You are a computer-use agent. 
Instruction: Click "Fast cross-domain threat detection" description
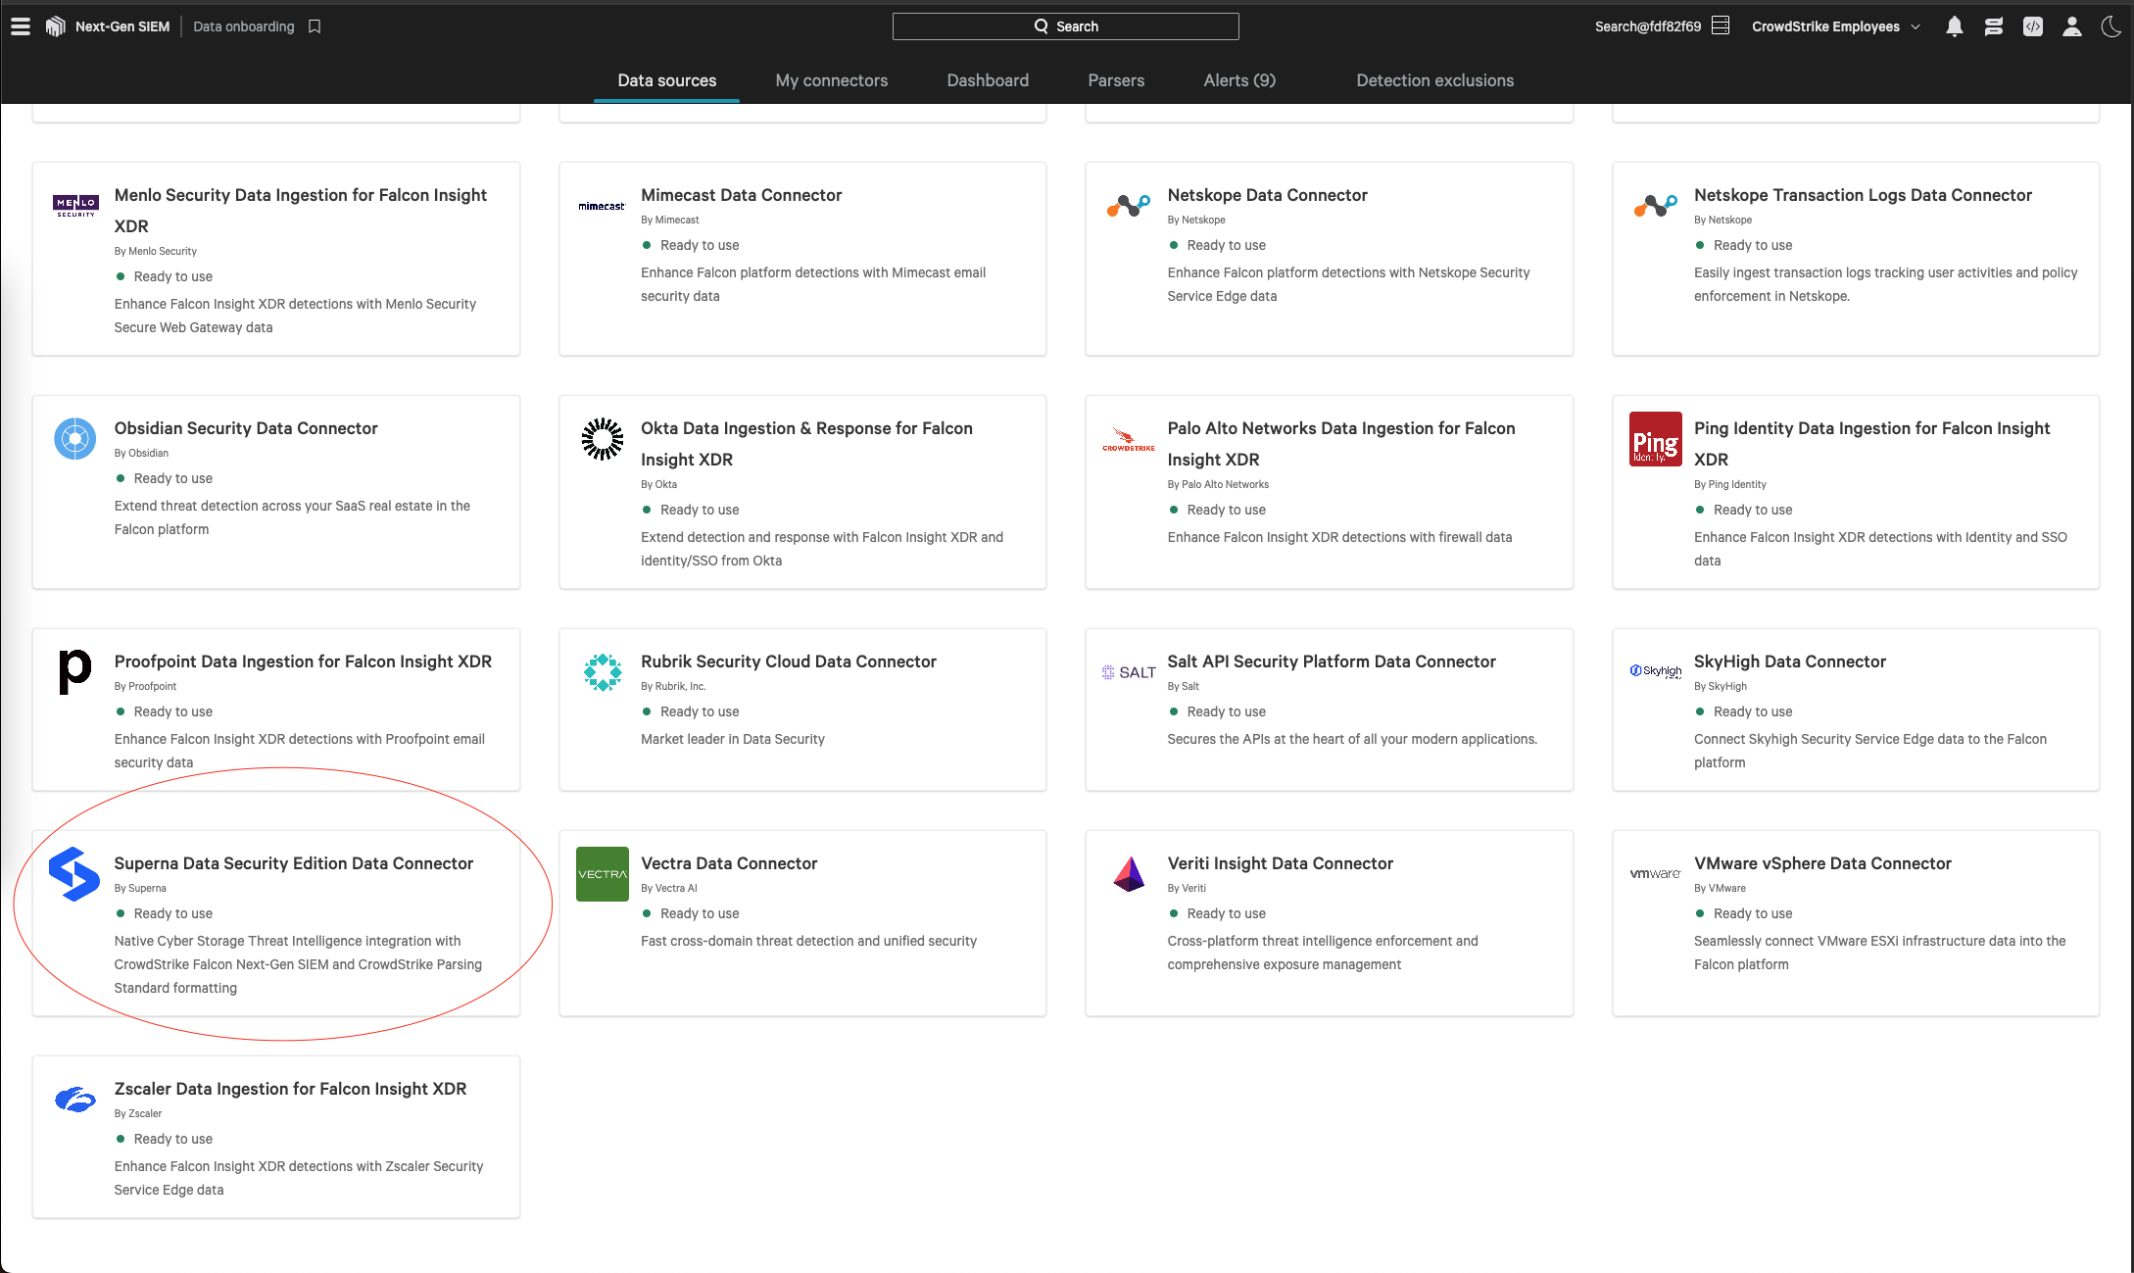coord(807,941)
